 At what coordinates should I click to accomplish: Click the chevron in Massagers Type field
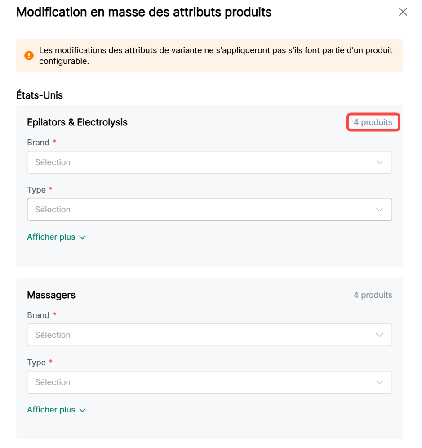[x=379, y=382]
